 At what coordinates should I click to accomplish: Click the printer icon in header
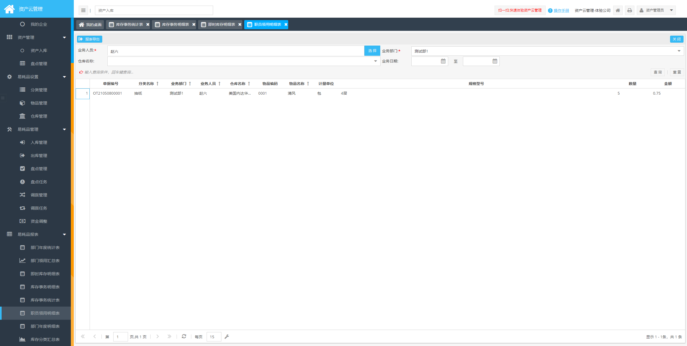[x=630, y=10]
